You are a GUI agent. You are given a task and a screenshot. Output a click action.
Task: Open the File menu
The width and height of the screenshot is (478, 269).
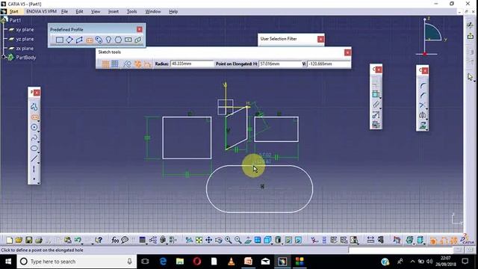coord(65,12)
